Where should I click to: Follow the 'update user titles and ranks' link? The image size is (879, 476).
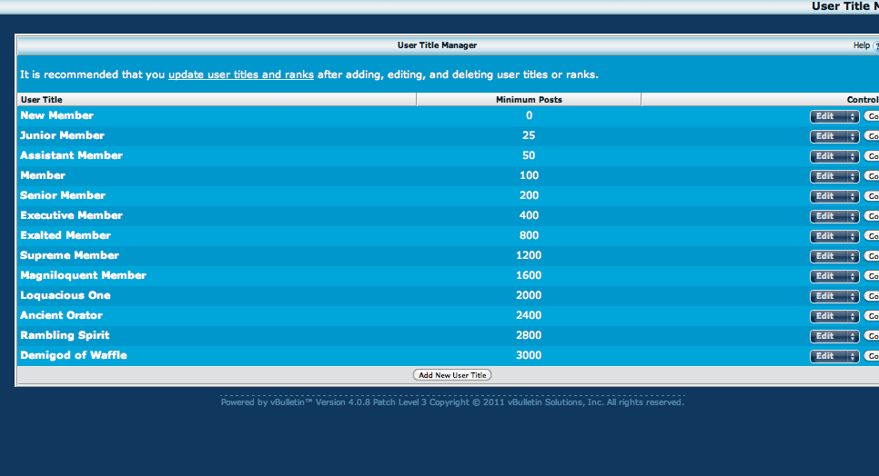click(240, 74)
